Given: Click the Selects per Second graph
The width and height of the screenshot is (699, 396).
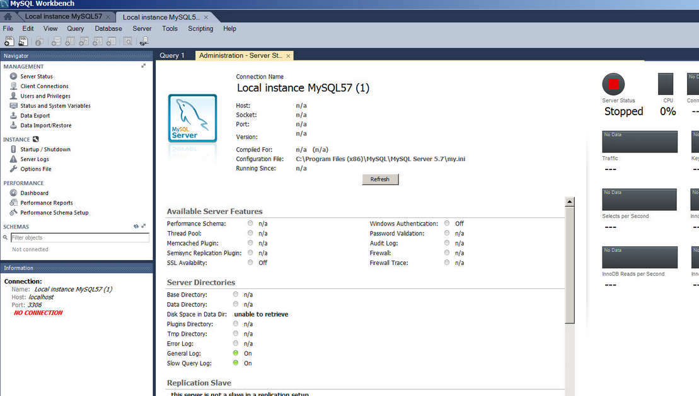Looking at the screenshot, I should click(x=640, y=200).
